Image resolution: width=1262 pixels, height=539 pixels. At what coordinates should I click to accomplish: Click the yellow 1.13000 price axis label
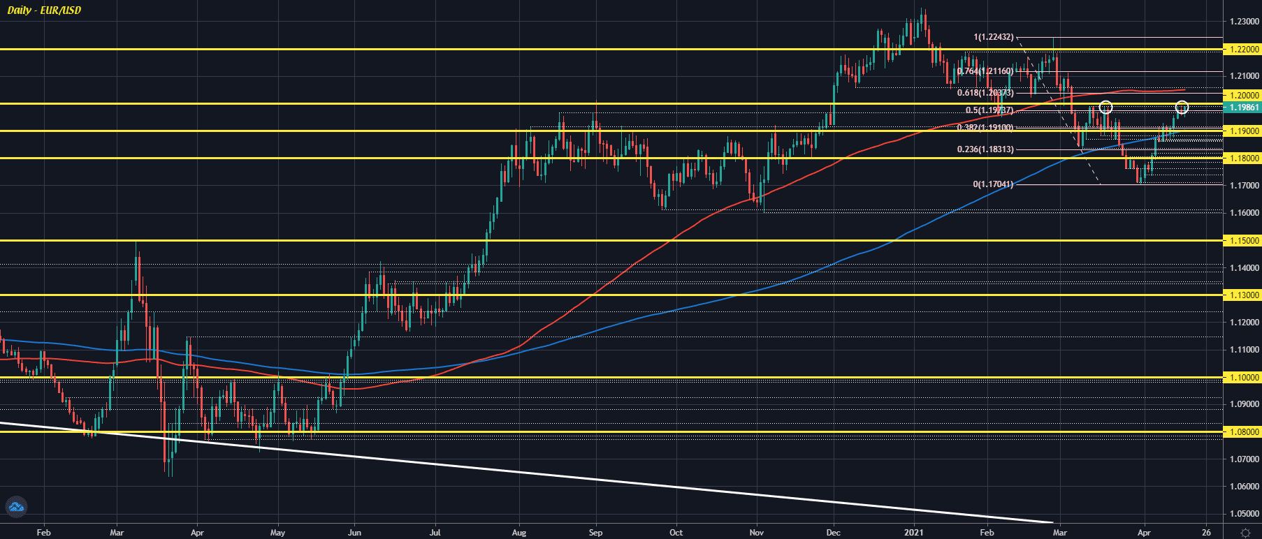click(x=1243, y=295)
